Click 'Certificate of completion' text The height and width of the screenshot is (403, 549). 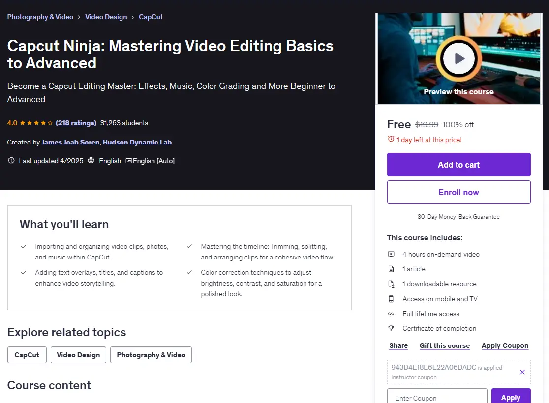(x=439, y=328)
